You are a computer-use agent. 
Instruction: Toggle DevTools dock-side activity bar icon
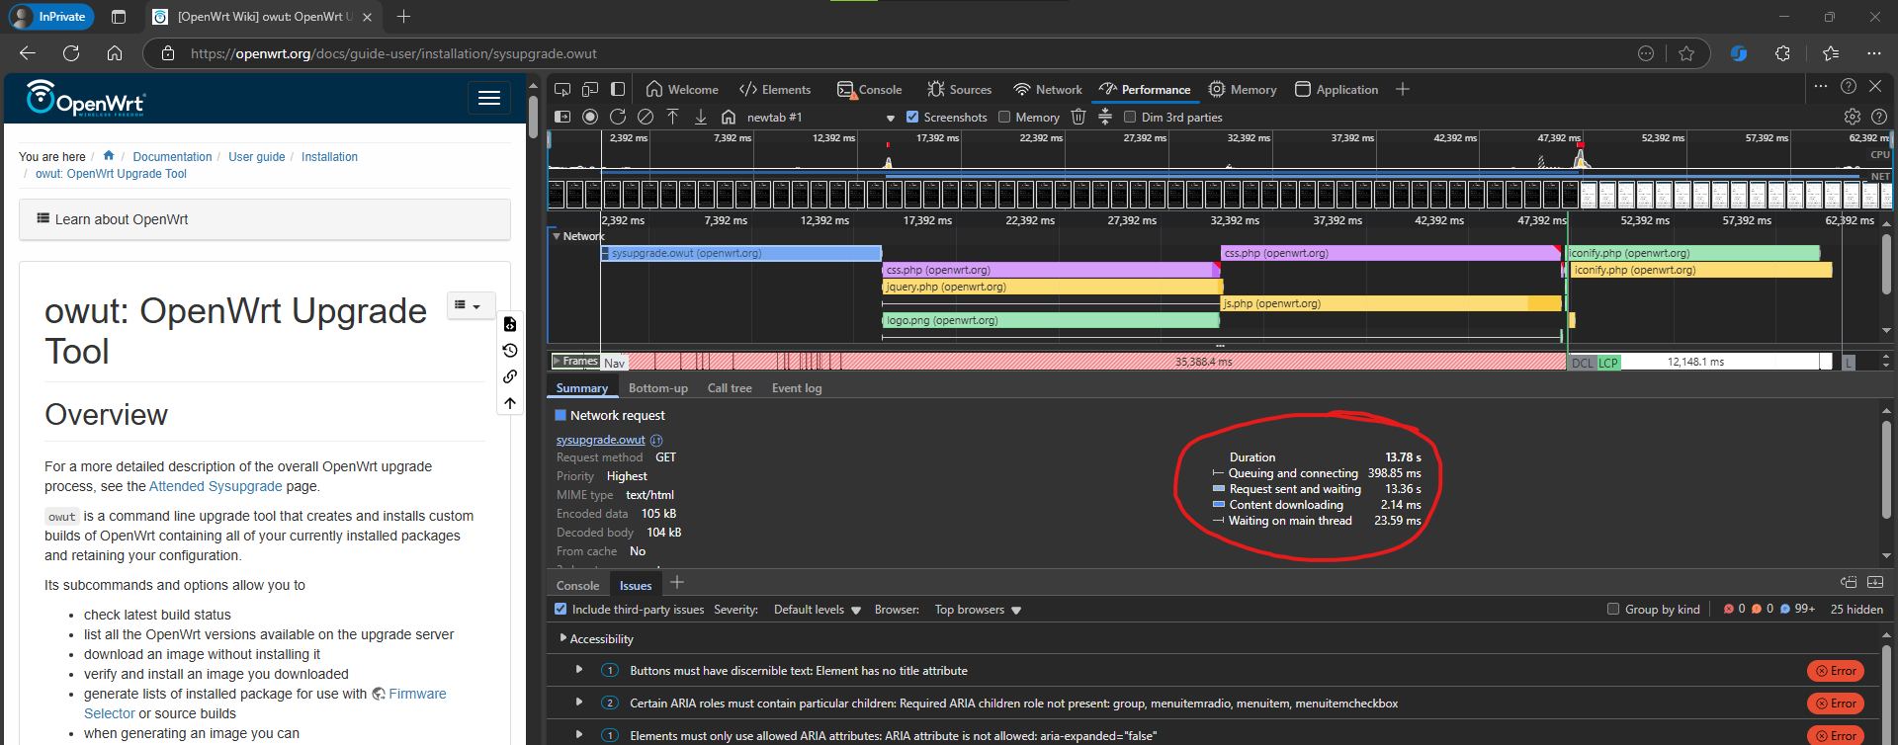(618, 89)
